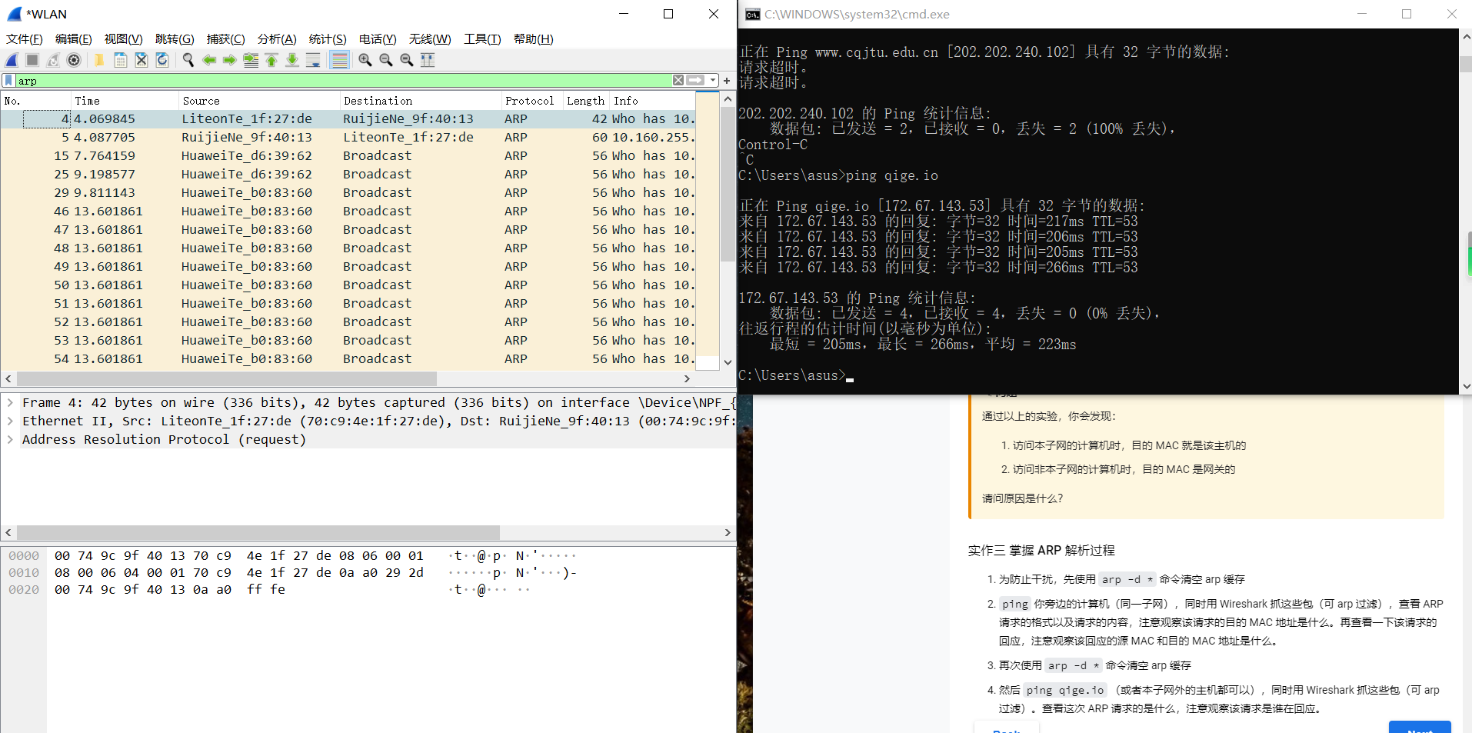Apply the display filter arrow
The image size is (1472, 733).
(696, 80)
